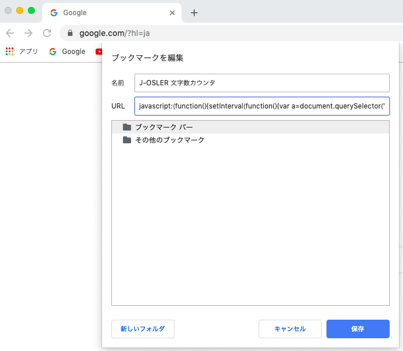Image resolution: width=403 pixels, height=351 pixels.
Task: Click the Google favicon on the tab
Action: click(x=54, y=13)
